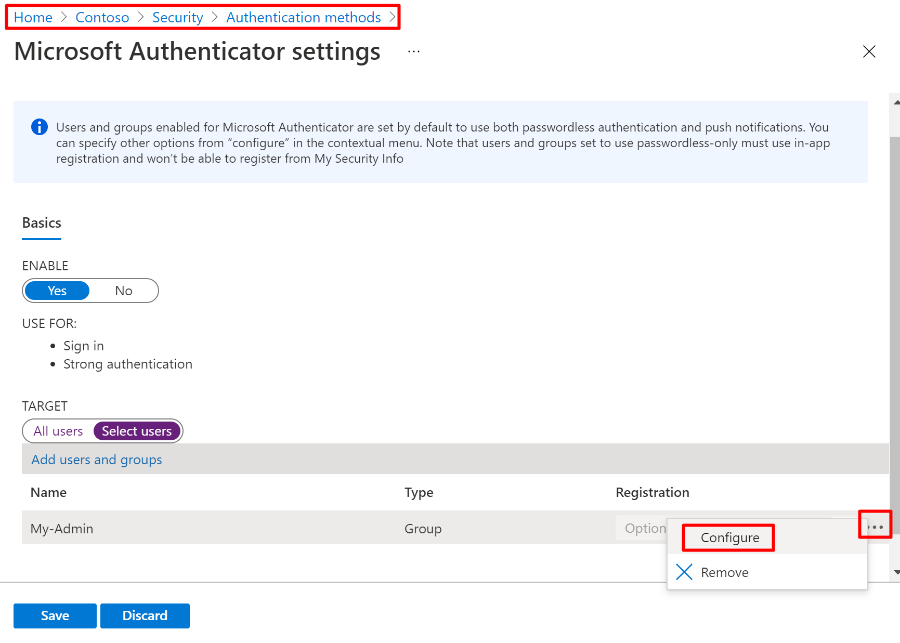Choose Remove from the context menu
The image size is (900, 643).
724,572
